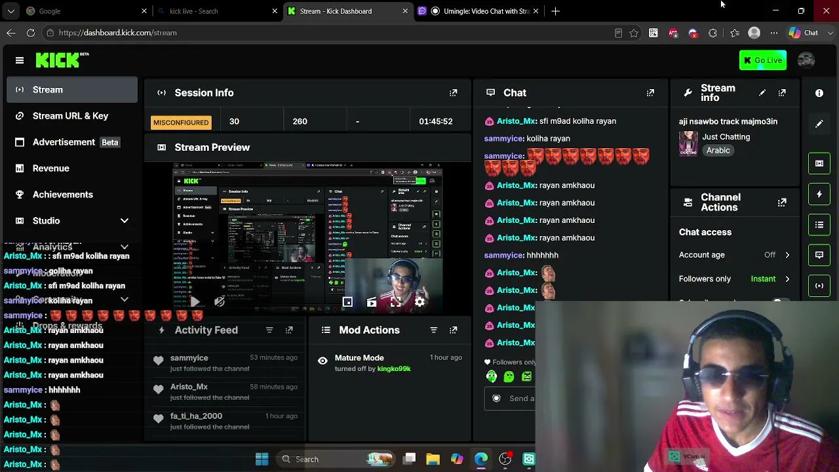Filter the Mod Actions list
The image size is (839, 472).
[x=433, y=330]
